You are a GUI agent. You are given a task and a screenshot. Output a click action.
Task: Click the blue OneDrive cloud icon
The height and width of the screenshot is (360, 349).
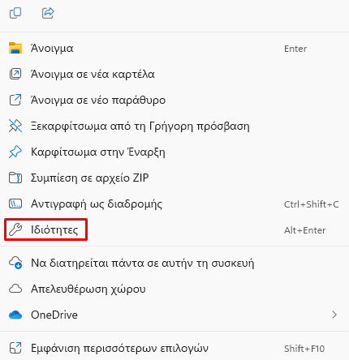[15, 315]
